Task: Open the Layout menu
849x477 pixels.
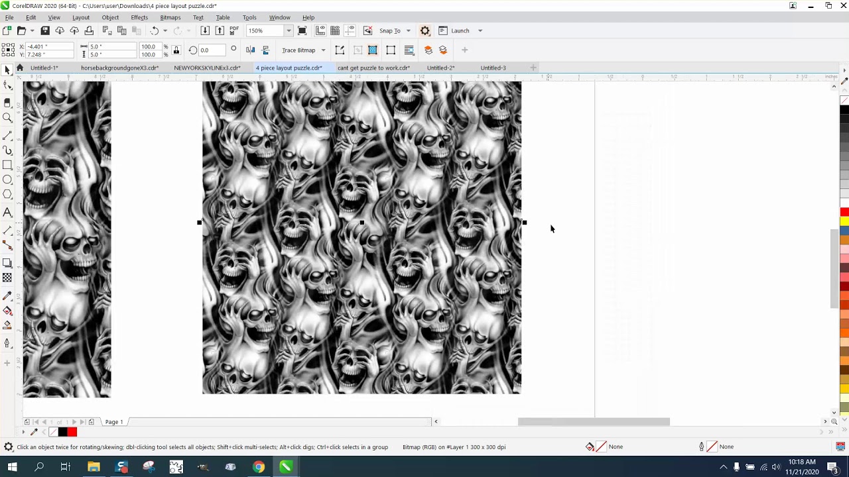Action: tap(81, 17)
